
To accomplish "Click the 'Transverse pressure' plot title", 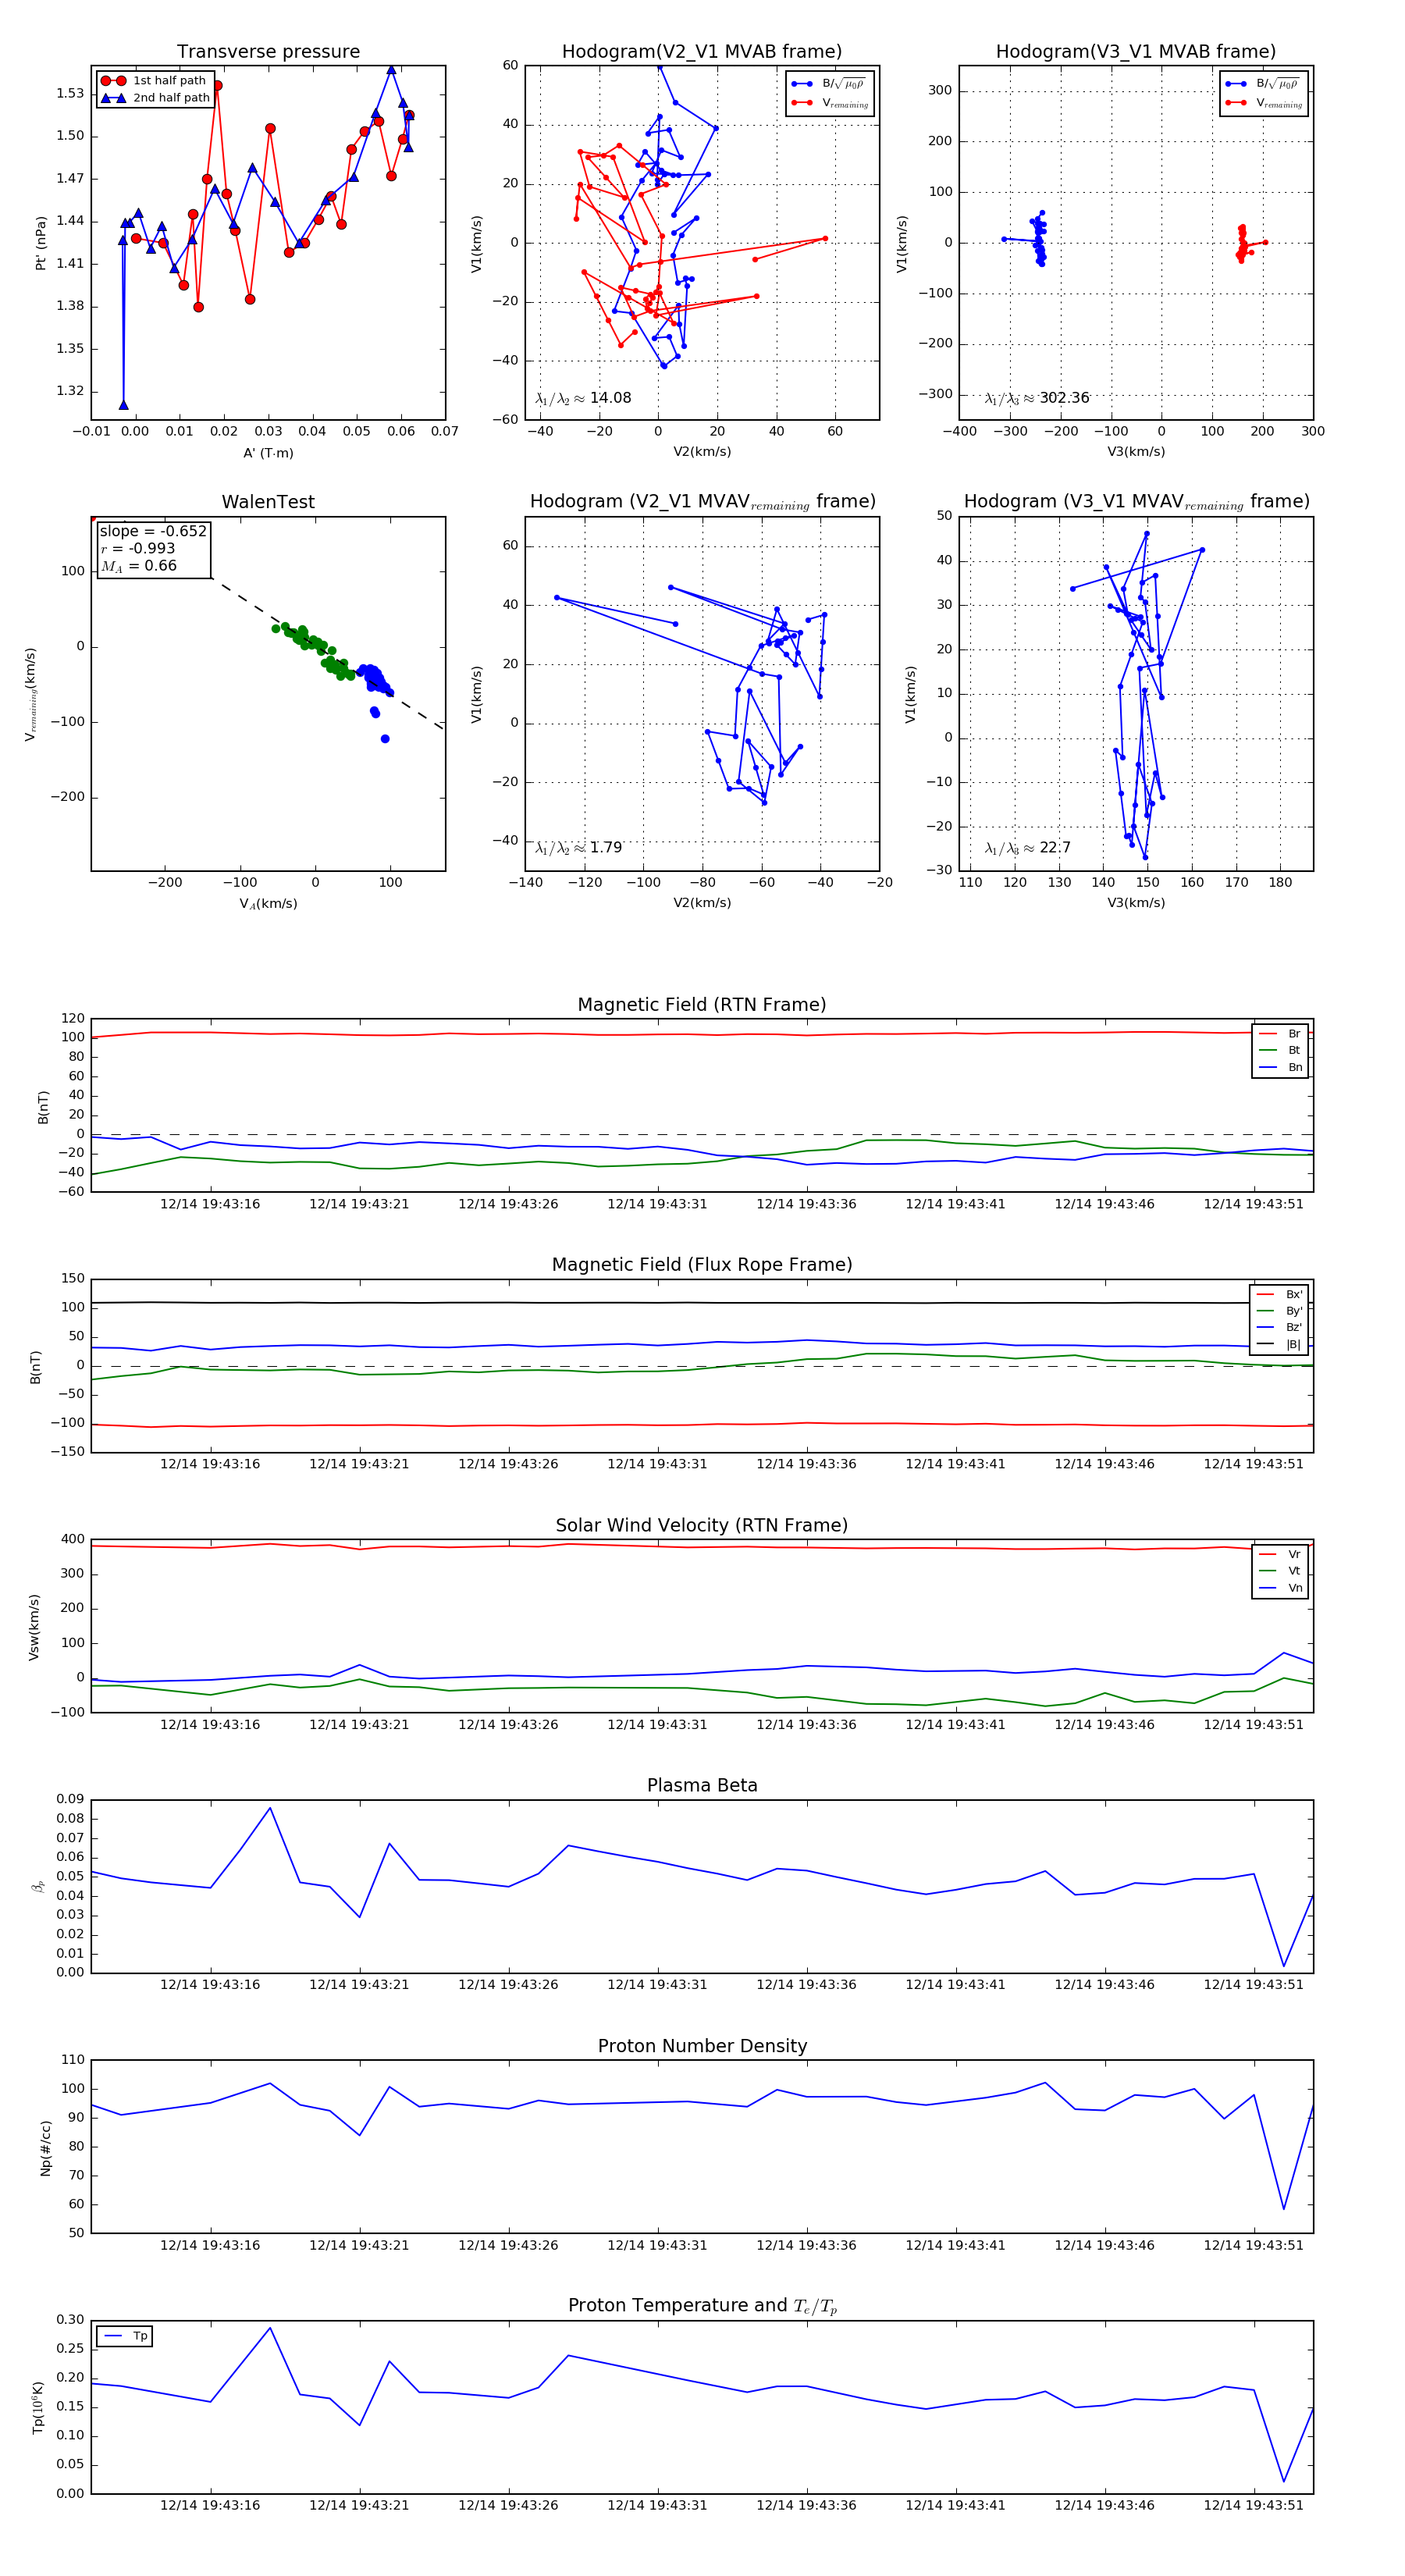I will [268, 52].
